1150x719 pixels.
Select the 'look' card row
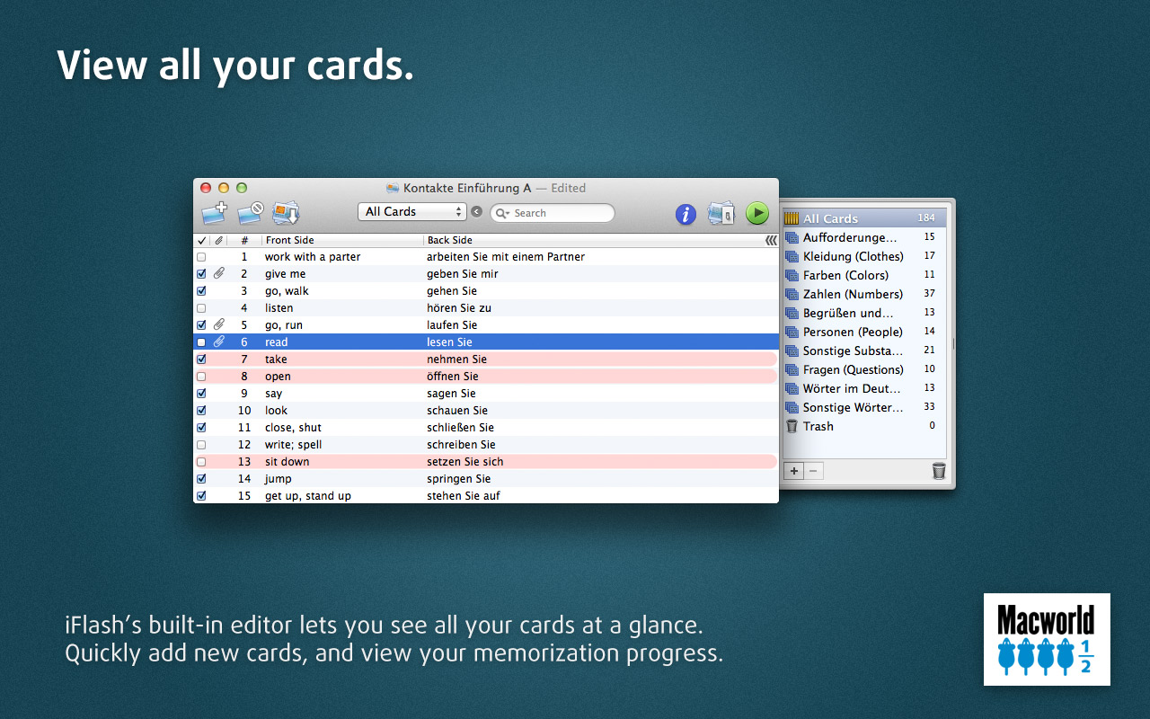486,411
